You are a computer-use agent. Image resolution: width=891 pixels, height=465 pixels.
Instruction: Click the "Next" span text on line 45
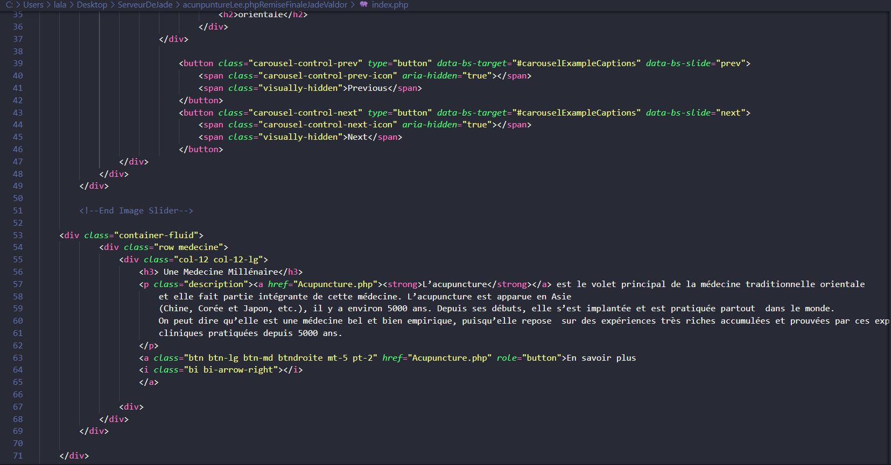357,137
